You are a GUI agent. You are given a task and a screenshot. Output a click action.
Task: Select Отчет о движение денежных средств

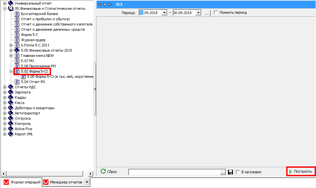(53, 29)
